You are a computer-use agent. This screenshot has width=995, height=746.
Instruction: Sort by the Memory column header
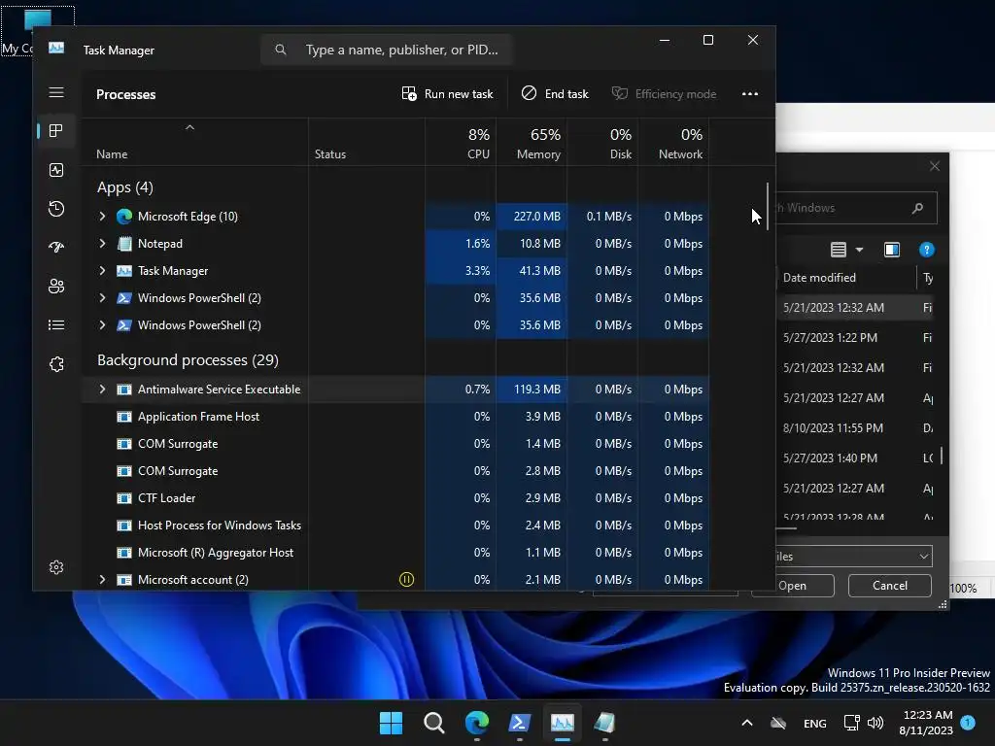532,144
